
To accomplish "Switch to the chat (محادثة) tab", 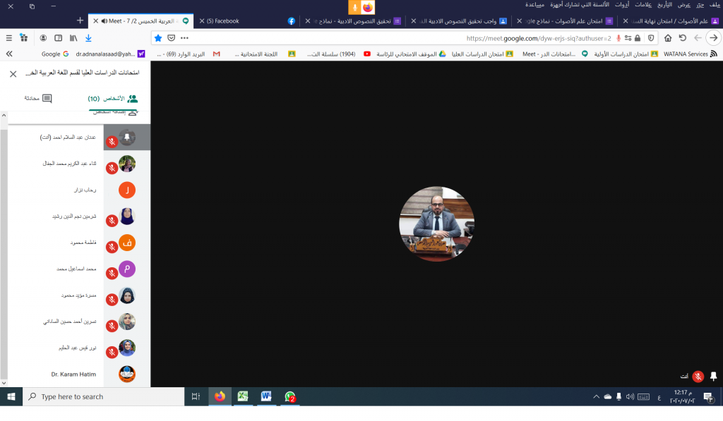I will [37, 99].
